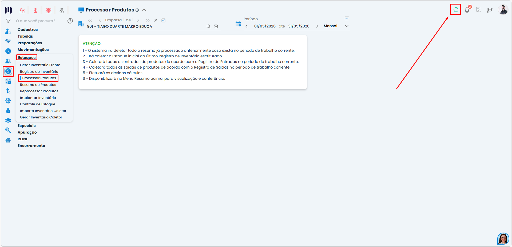Image resolution: width=512 pixels, height=247 pixels.
Task: Open the user profile avatar
Action: (x=503, y=10)
